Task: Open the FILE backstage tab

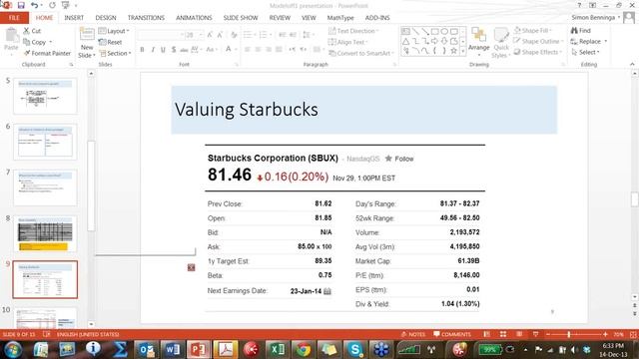Action: 14,18
